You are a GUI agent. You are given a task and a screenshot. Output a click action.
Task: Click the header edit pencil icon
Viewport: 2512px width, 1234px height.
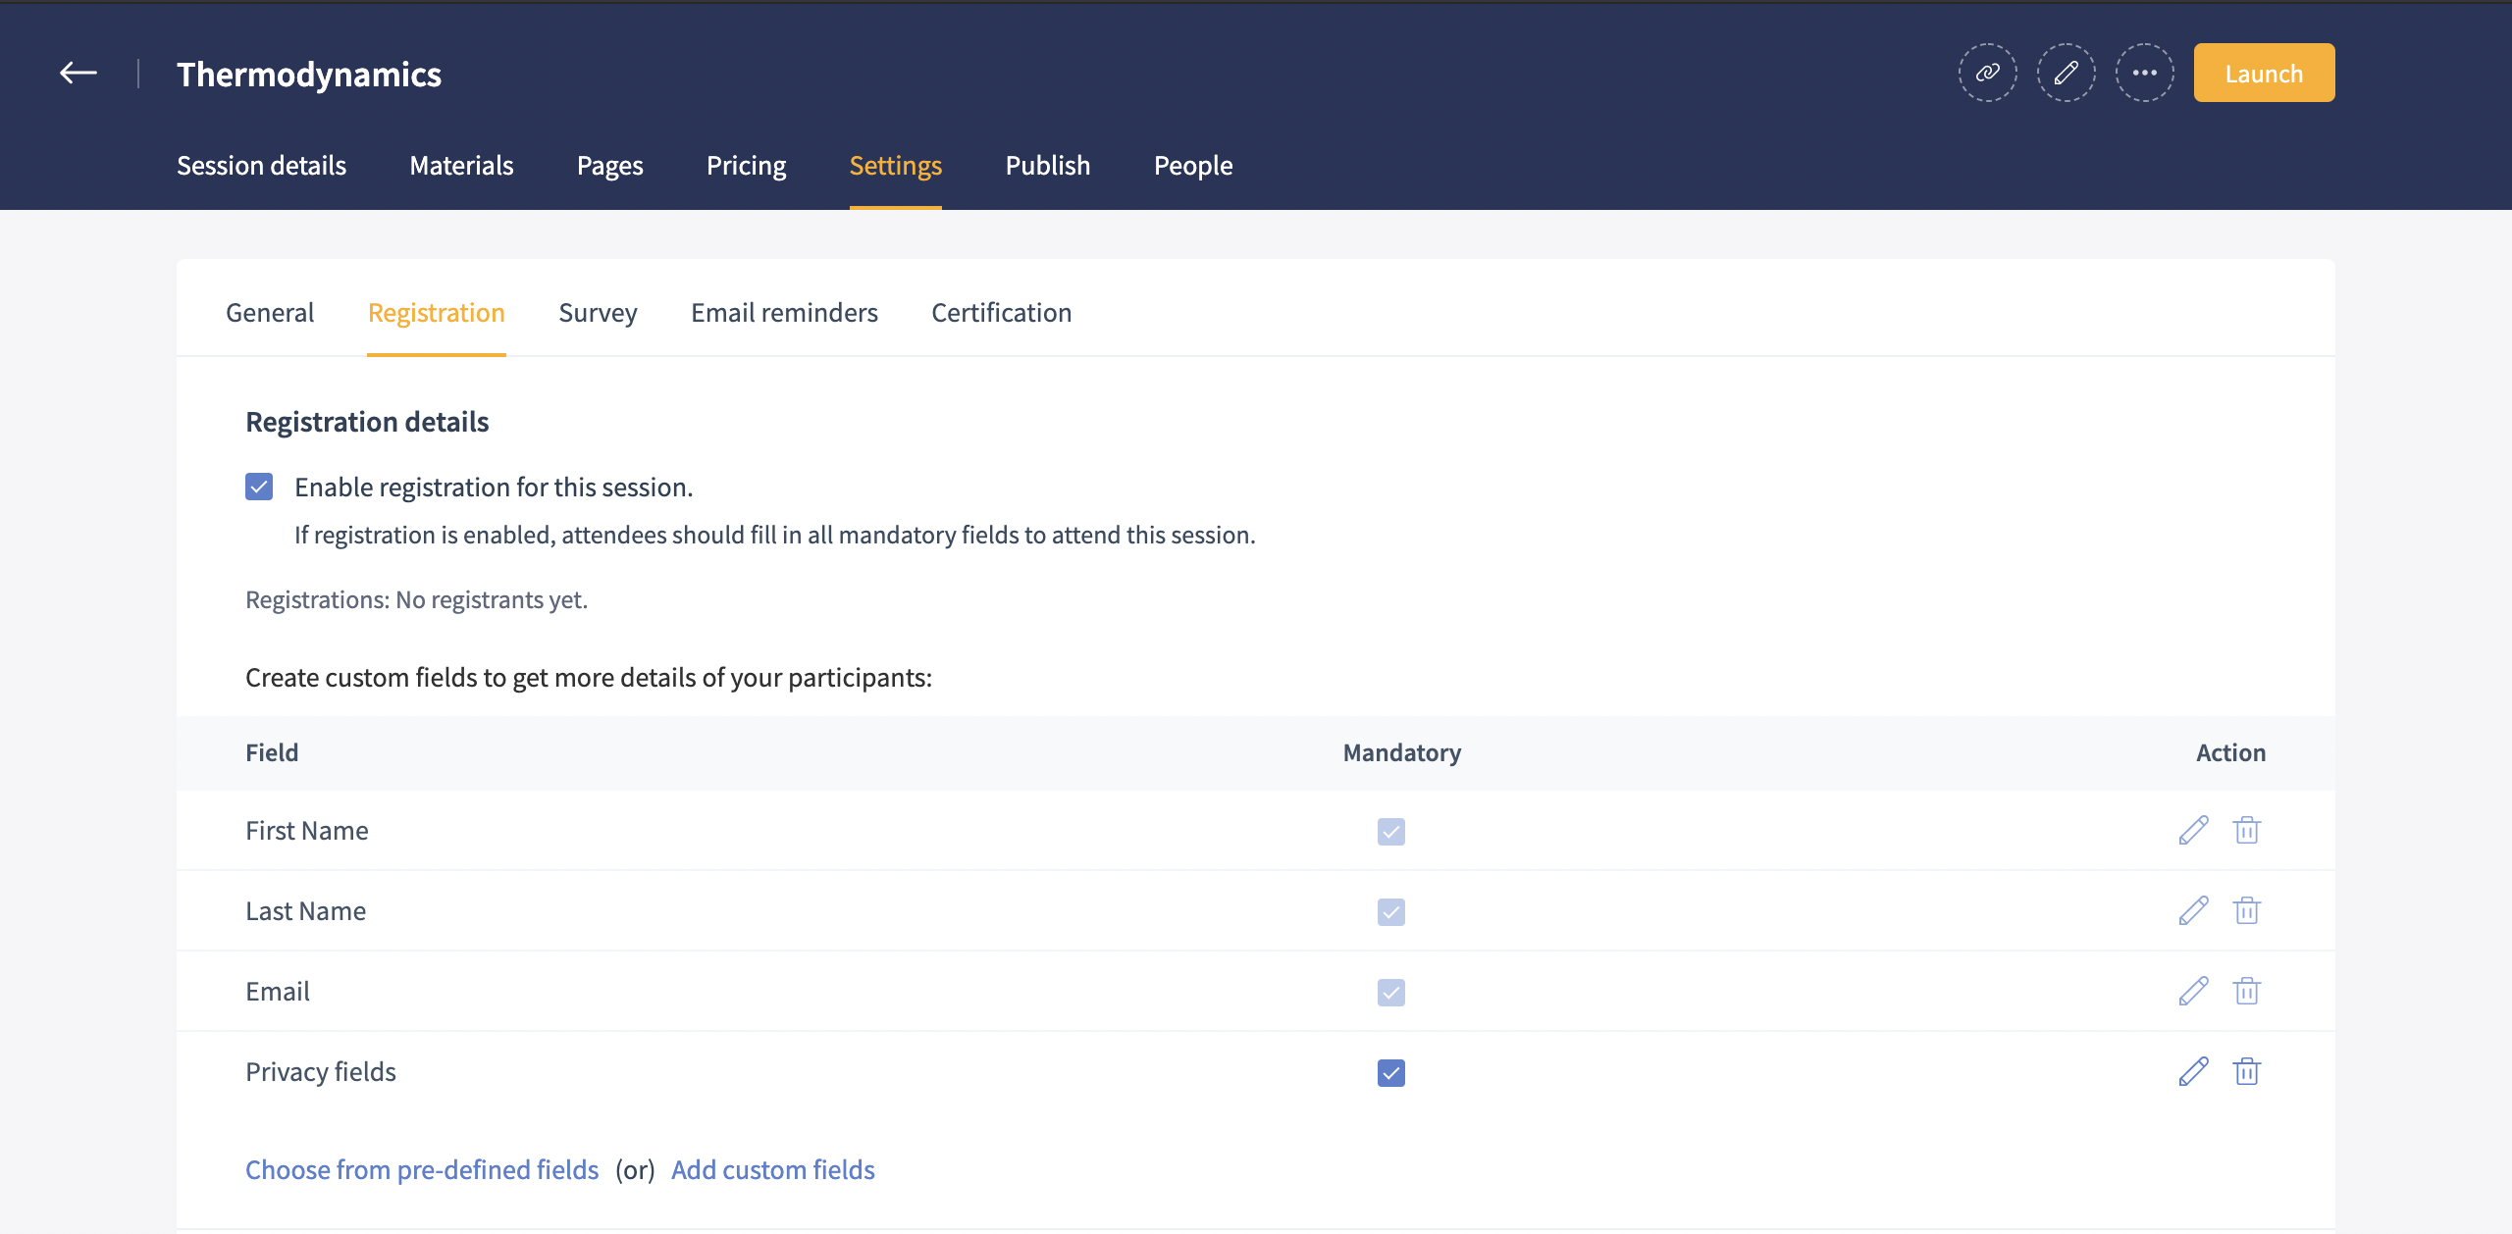[x=2066, y=74]
